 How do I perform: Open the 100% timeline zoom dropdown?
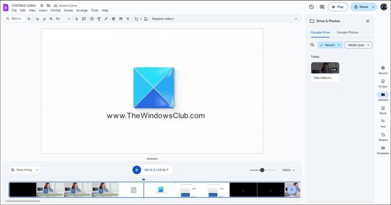[289, 170]
